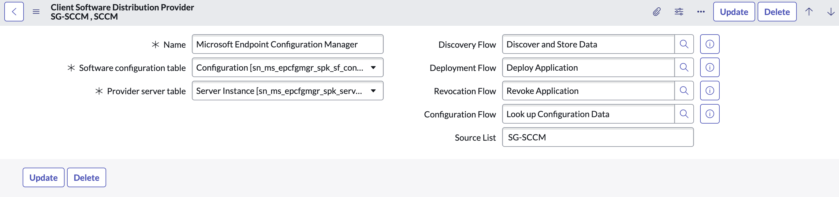Screen dimensions: 839x197
Task: Look up Configuration Flow with the magnifier icon
Action: 684,114
